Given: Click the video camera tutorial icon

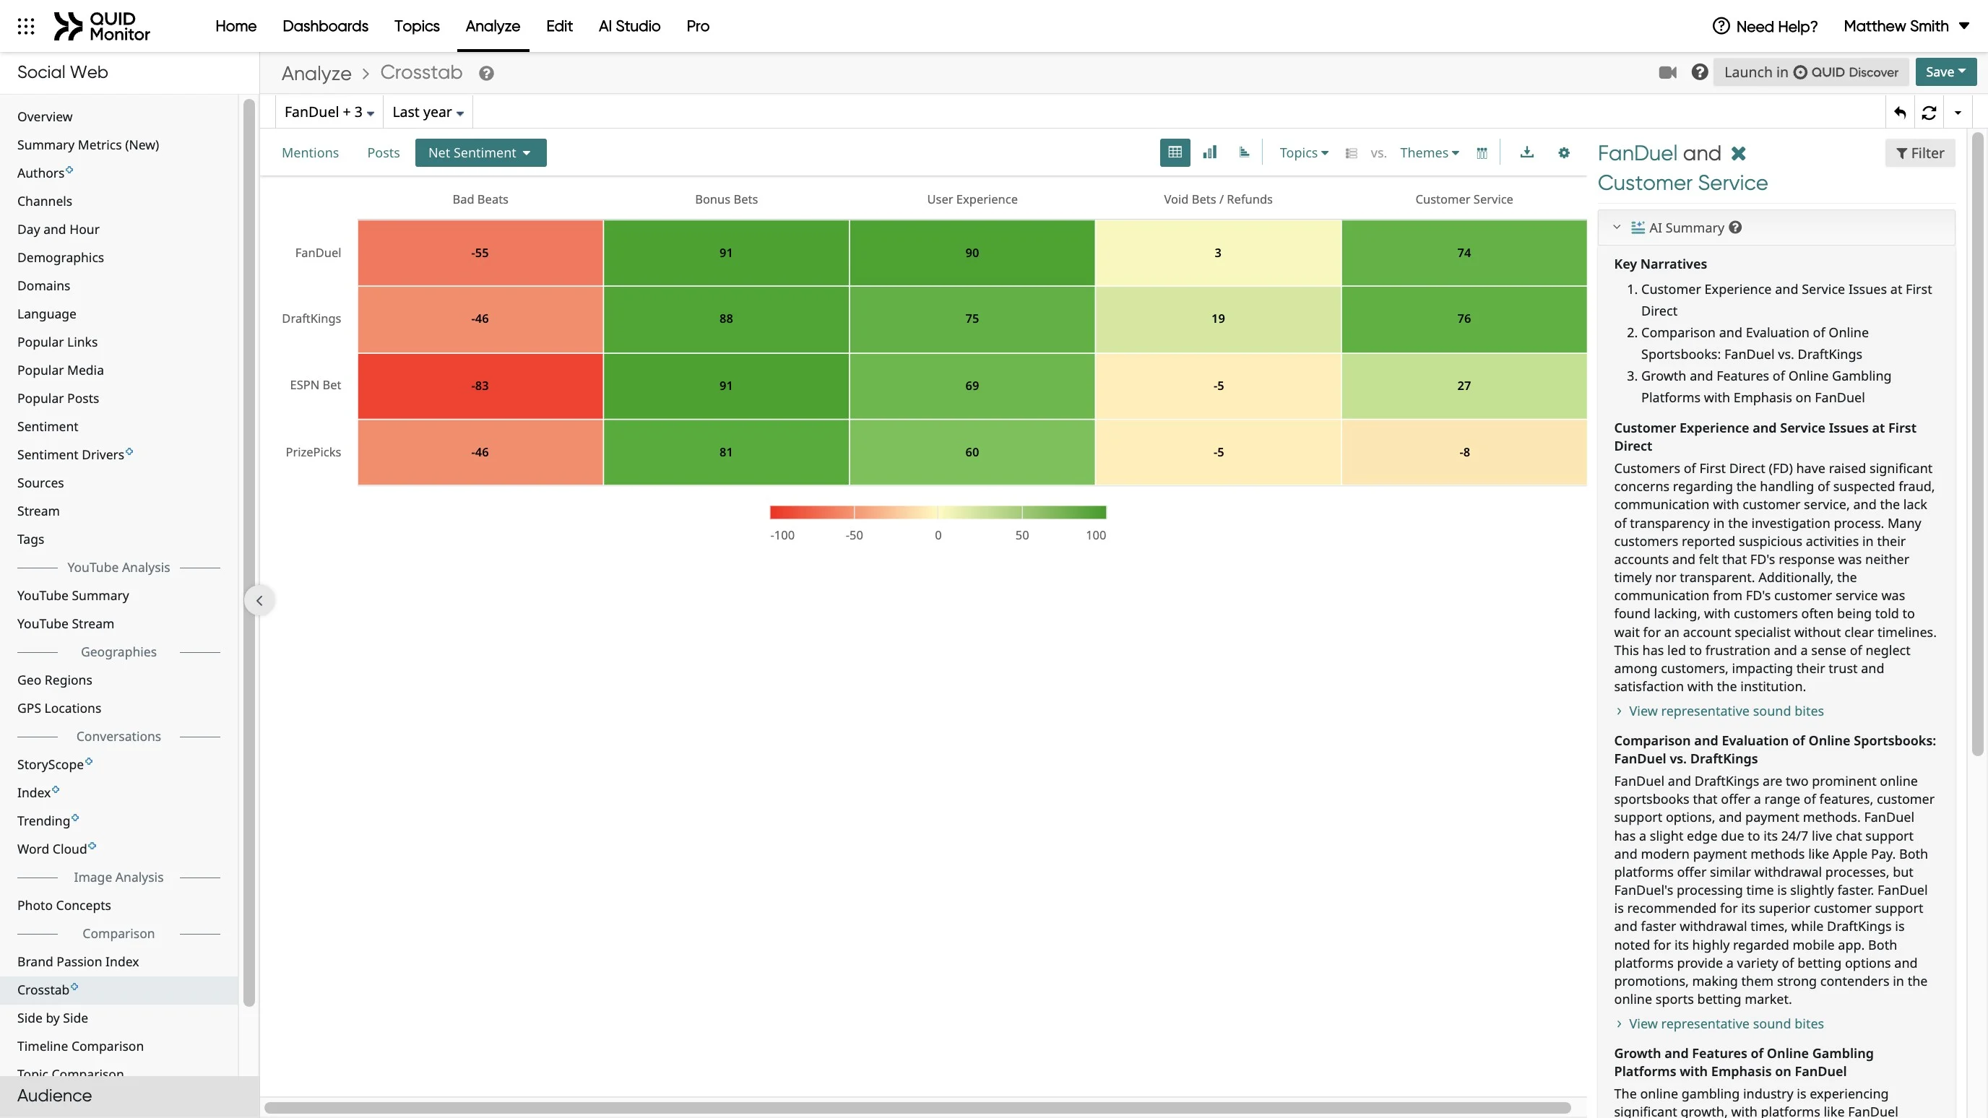Looking at the screenshot, I should point(1667,72).
